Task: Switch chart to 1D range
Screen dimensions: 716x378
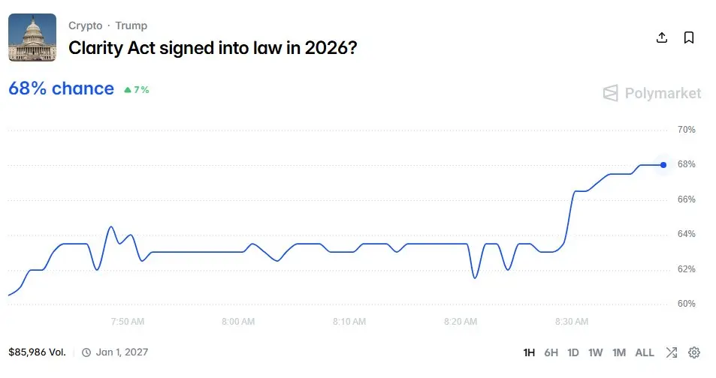Action: [573, 352]
